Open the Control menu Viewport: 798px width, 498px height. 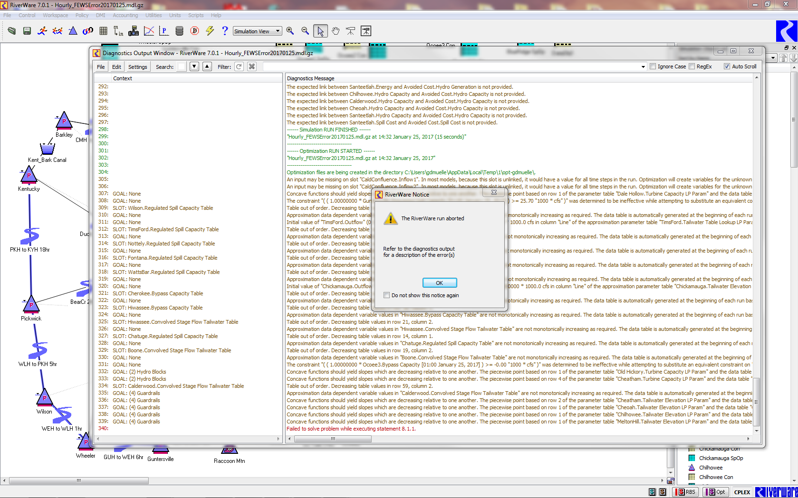coord(27,15)
